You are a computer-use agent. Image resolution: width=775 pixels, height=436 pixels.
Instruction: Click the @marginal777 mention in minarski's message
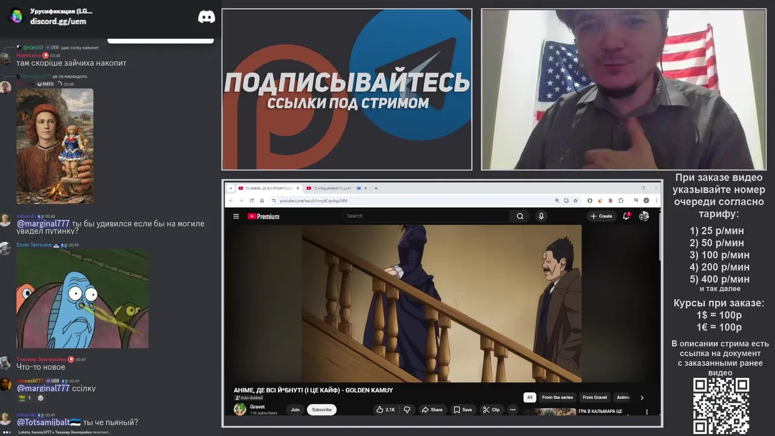click(x=43, y=223)
